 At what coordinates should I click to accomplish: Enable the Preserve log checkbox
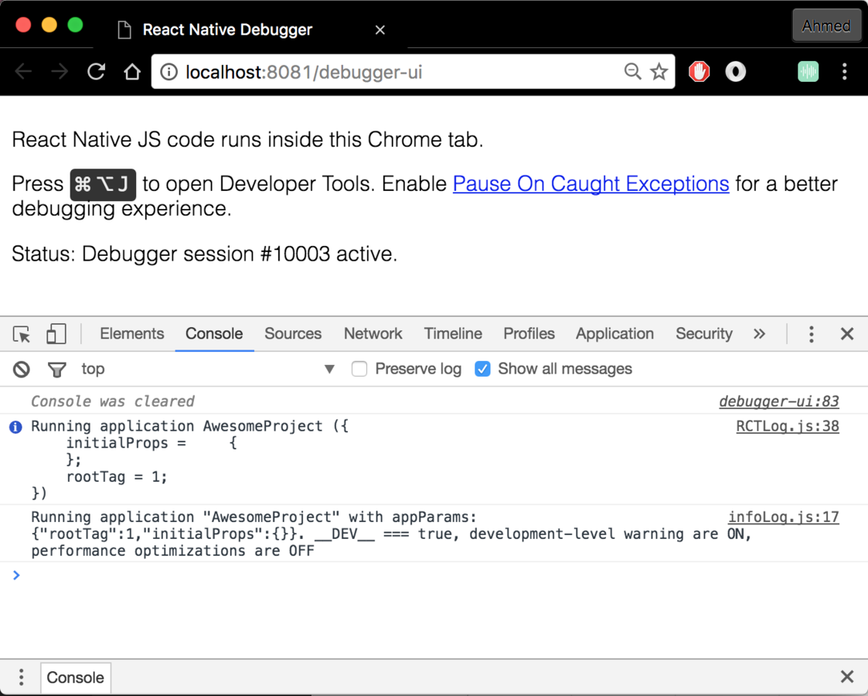pos(359,369)
